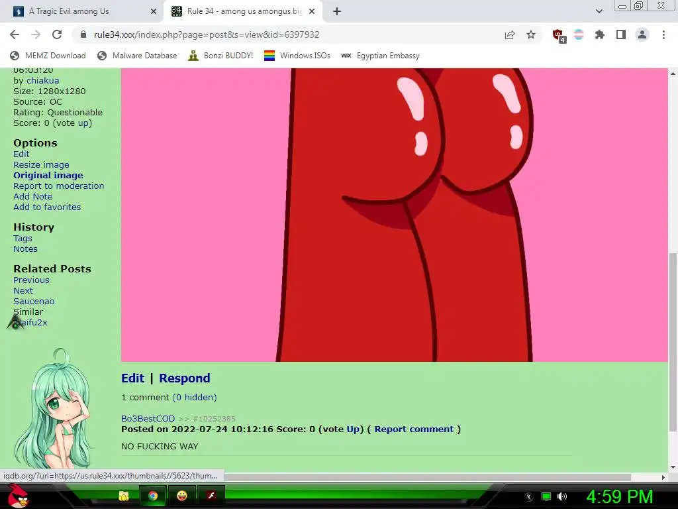
Task: Click Add Note option
Action: [33, 196]
